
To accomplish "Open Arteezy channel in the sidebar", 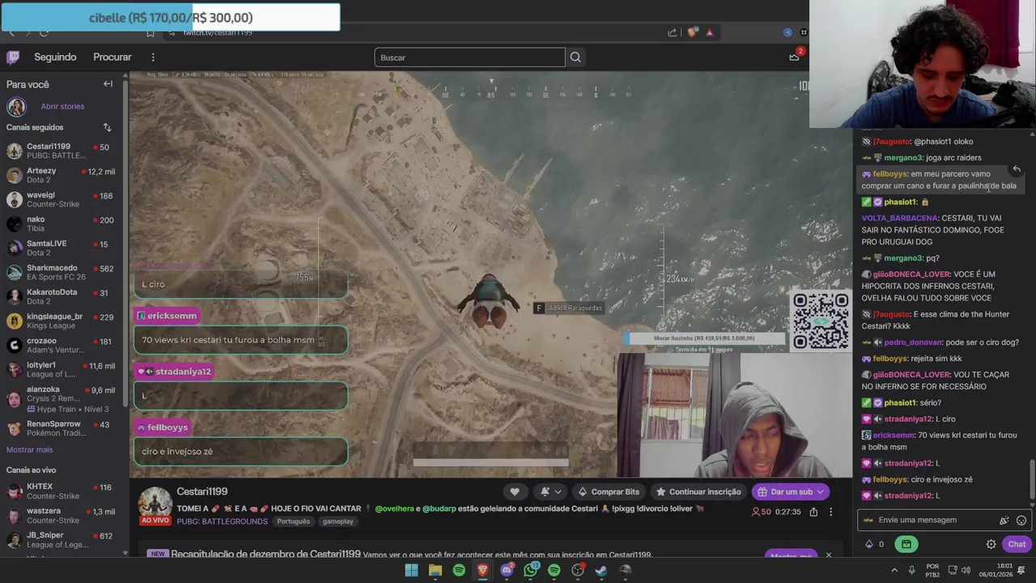I will click(x=61, y=175).
